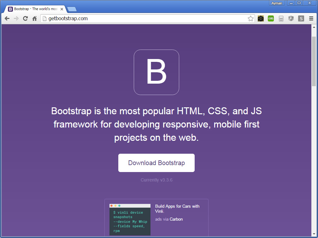Screen dimensions: 318x238
Task: Click the stacked gray boxes extension icon
Action: pos(281,19)
